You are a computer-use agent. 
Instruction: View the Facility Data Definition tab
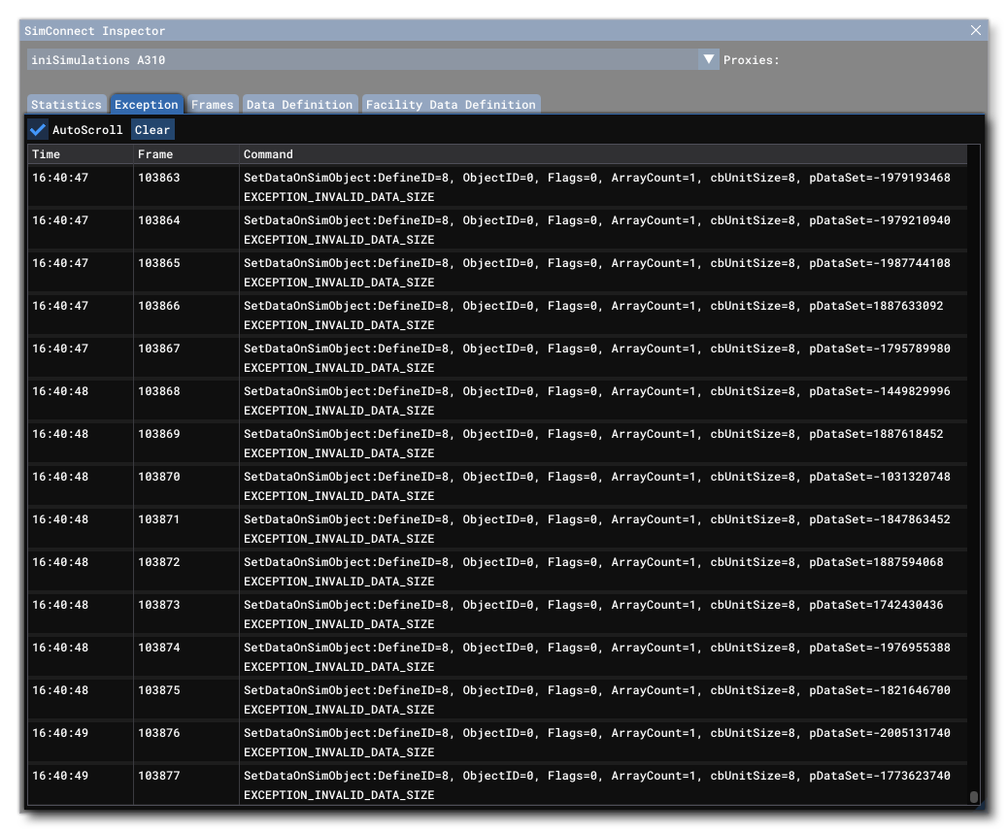click(449, 104)
